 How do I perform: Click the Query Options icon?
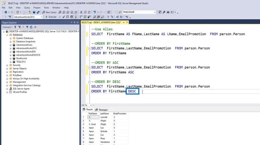coord(71,17)
